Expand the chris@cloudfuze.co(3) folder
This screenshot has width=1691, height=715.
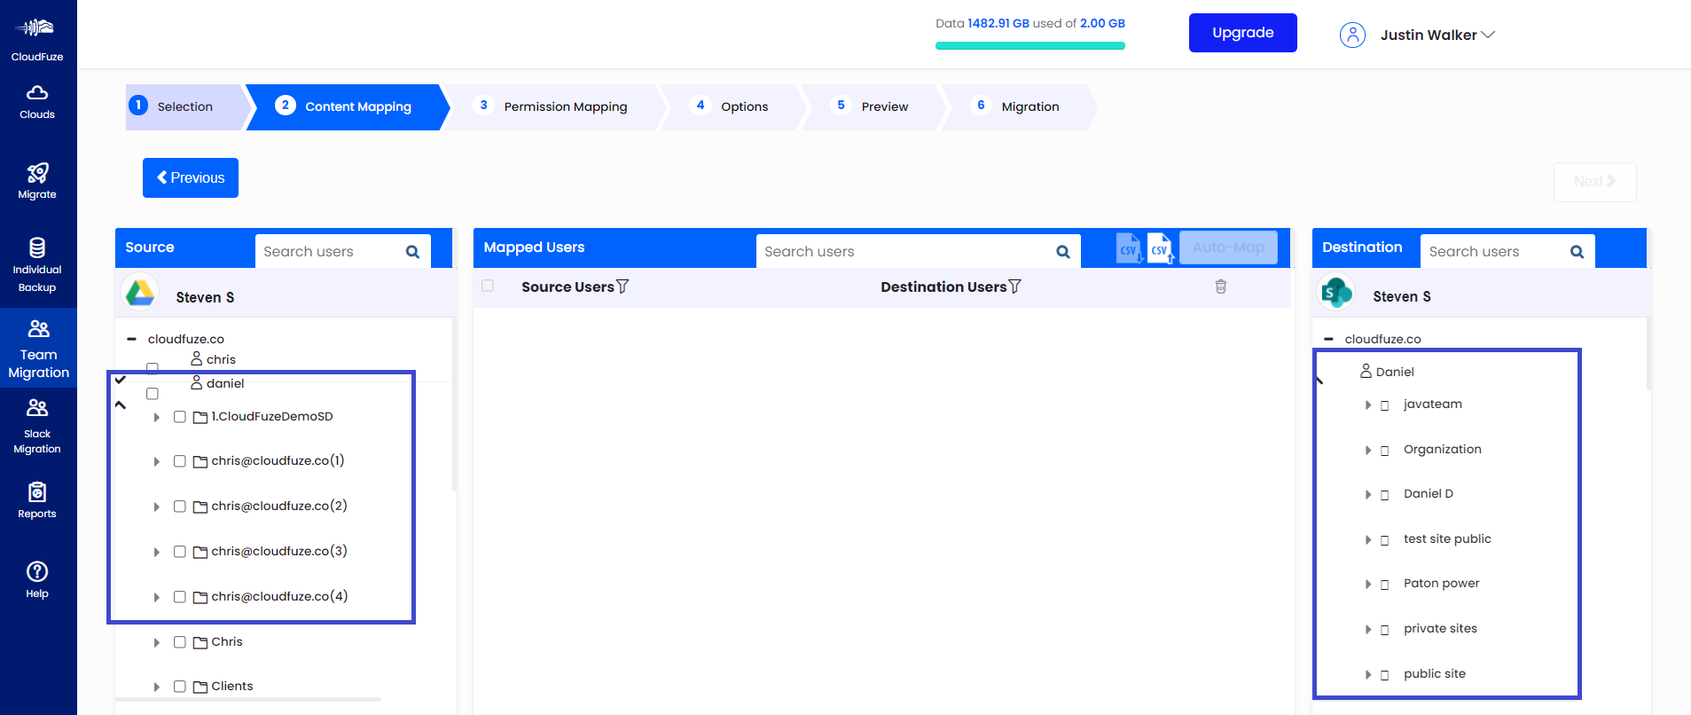157,552
